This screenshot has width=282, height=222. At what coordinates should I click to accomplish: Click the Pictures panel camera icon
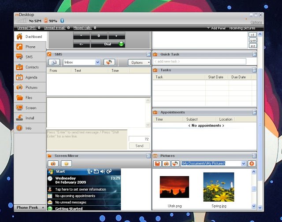(166, 163)
